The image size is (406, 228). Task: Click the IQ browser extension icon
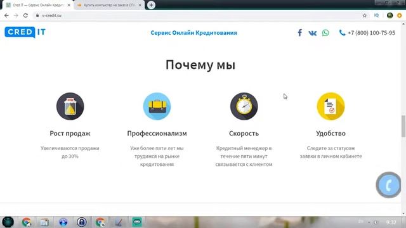376,15
